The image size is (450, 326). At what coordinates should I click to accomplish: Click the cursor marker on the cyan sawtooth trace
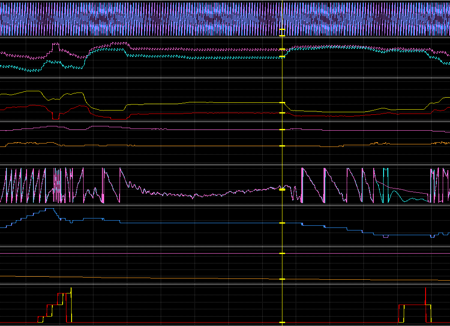[x=282, y=56]
